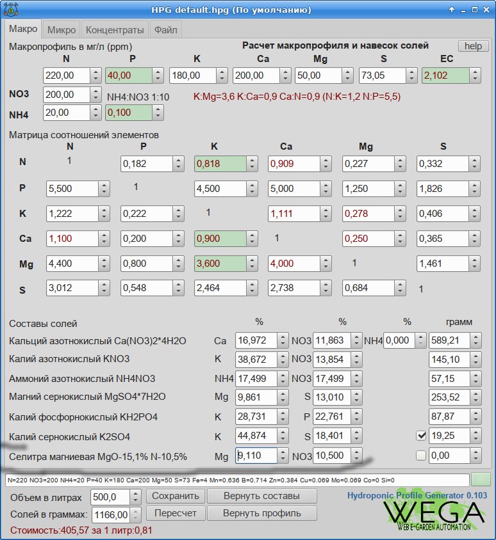Viewport: 496px width, 540px height.
Task: Click the ratios text K:Mg=3,6 K:Ca=0,9
Action: pos(297,97)
